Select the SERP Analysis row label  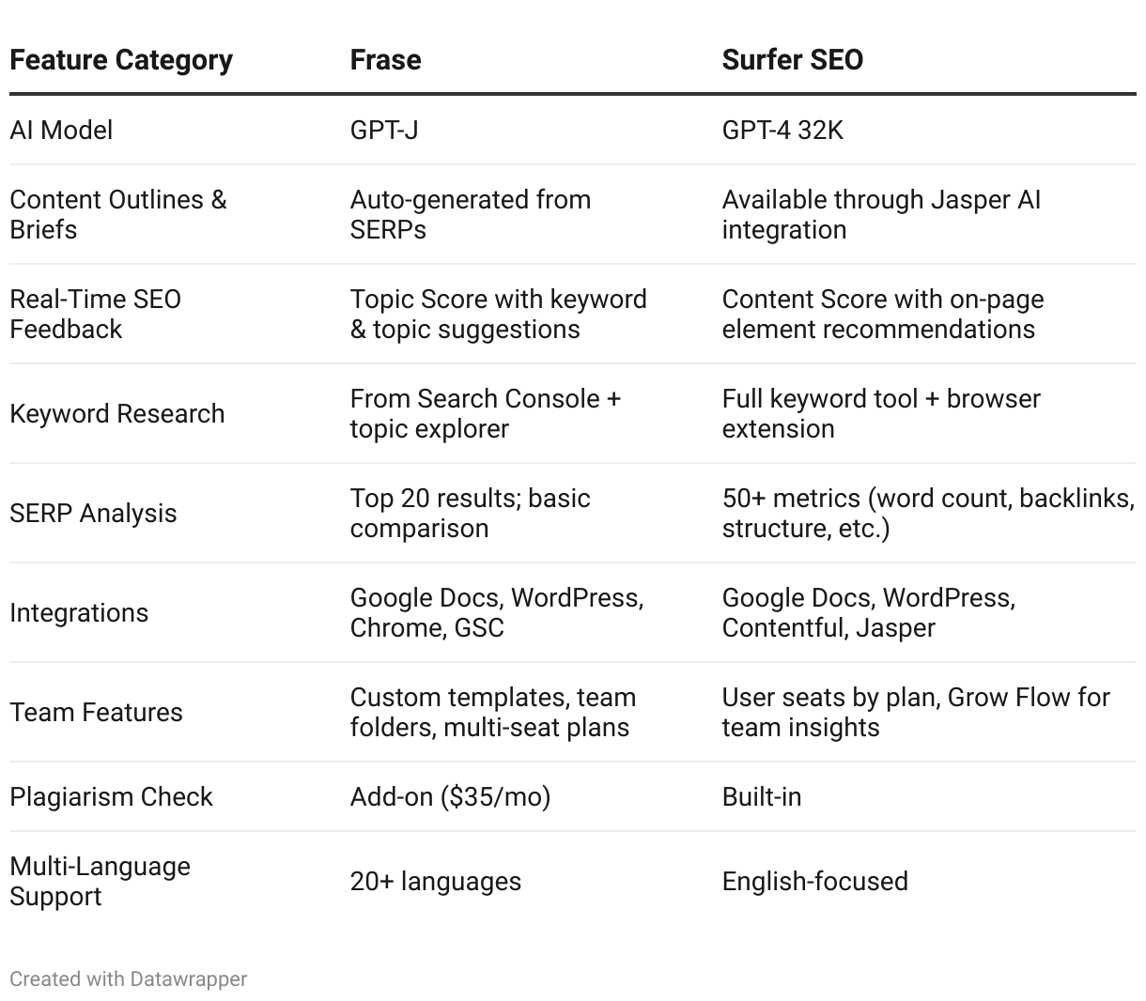click(93, 513)
